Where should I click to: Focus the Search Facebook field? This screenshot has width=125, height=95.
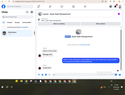[x=20, y=6]
